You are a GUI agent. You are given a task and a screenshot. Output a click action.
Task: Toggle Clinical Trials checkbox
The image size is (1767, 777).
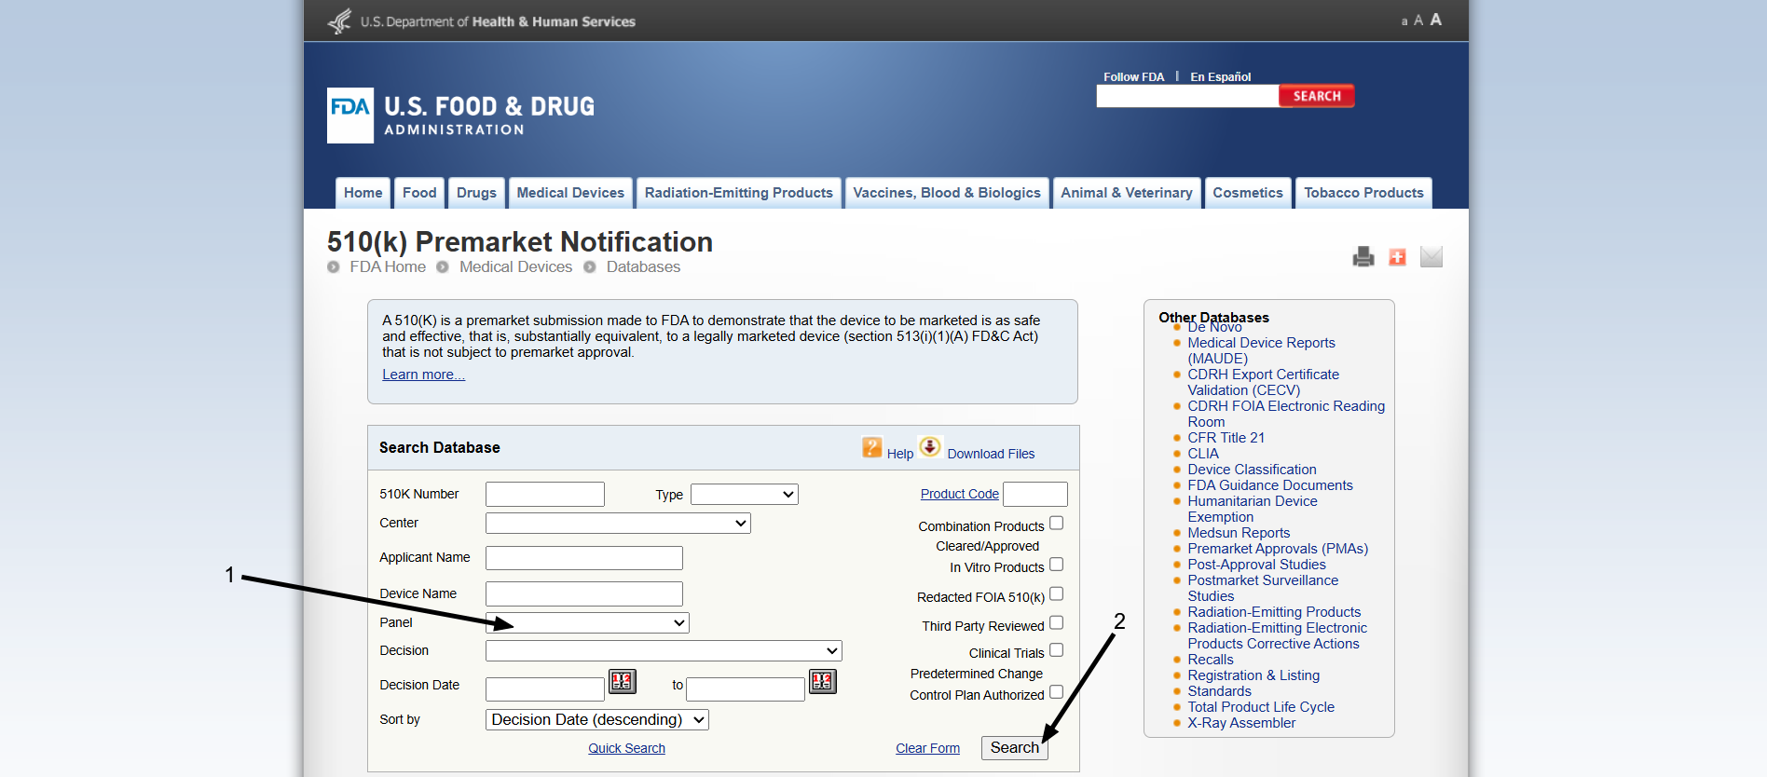[1057, 650]
